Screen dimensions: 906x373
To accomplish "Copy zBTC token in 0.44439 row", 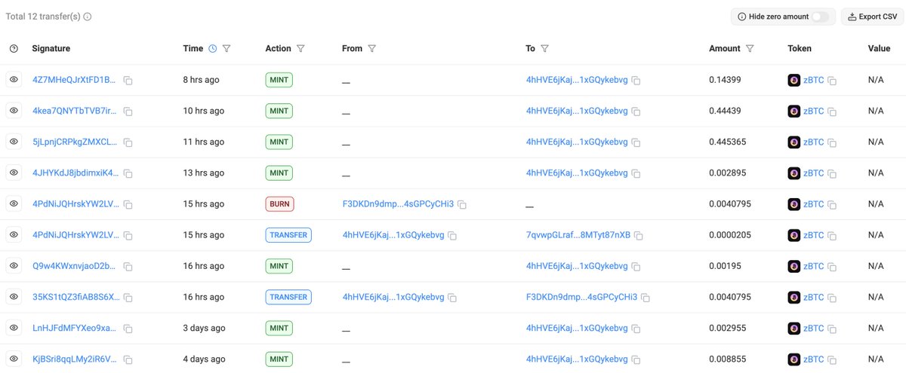I will click(832, 112).
